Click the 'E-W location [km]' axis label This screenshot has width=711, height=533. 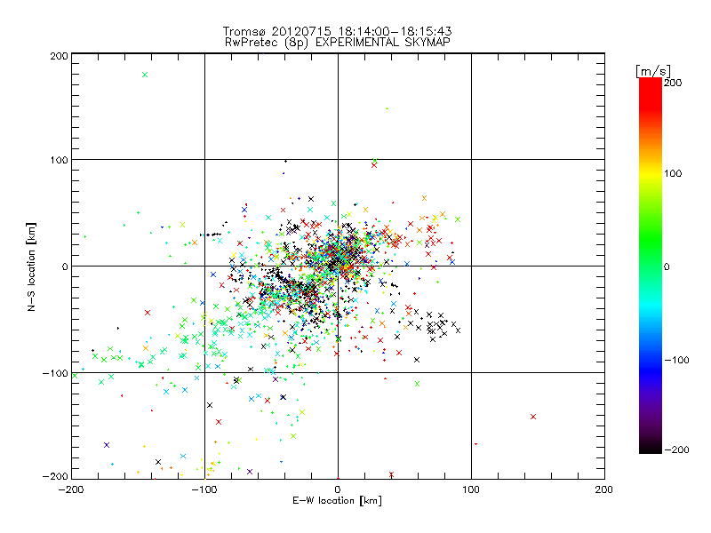337,501
